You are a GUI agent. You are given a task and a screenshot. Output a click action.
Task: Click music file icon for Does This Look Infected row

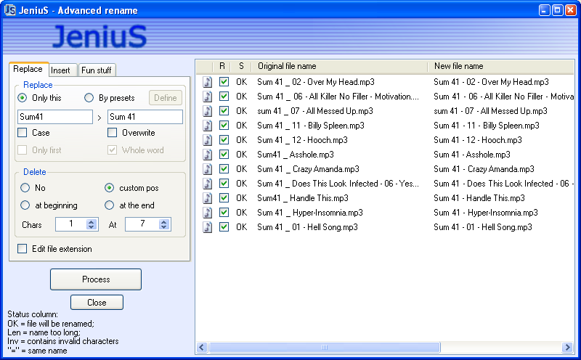click(x=208, y=184)
